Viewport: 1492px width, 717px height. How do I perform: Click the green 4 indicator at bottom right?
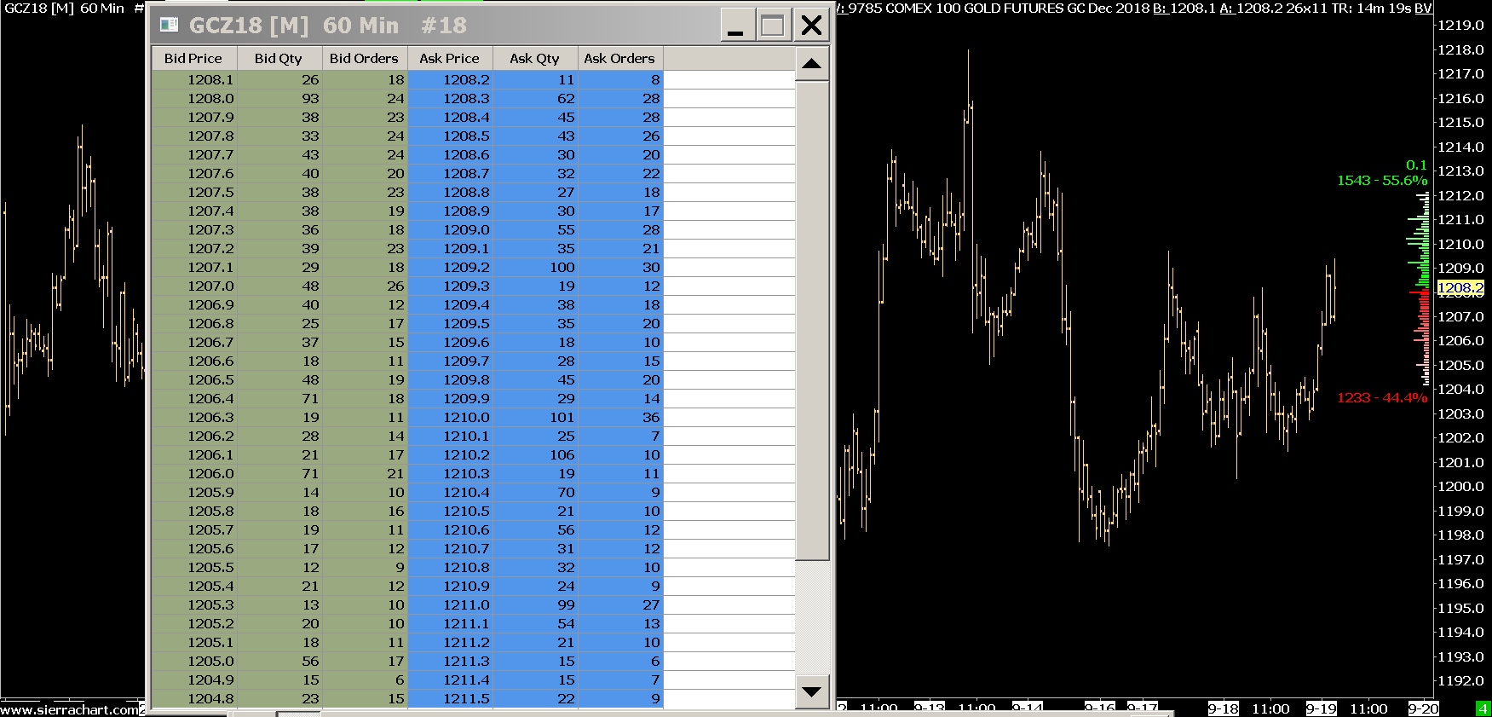(x=1483, y=708)
